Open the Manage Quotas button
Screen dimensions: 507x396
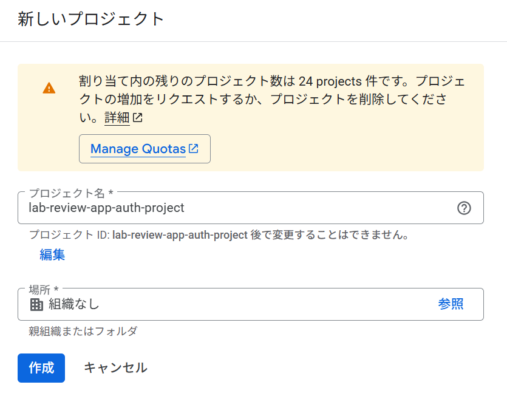pos(145,149)
